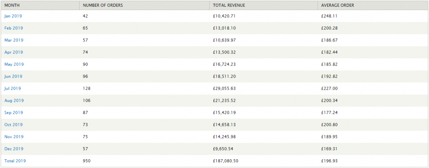The height and width of the screenshot is (168, 429).
Task: Select the Aug 2019 link
Action: tap(14, 100)
